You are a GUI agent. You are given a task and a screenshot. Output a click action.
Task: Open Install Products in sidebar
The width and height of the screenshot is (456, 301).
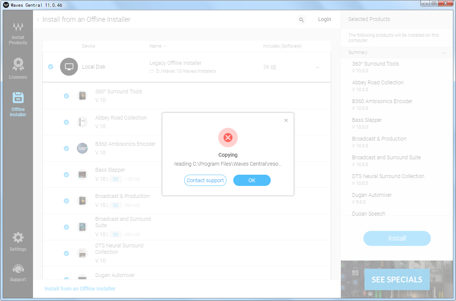[x=18, y=34]
